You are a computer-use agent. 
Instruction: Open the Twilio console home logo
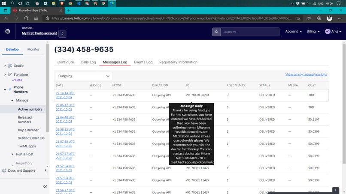[8, 32]
